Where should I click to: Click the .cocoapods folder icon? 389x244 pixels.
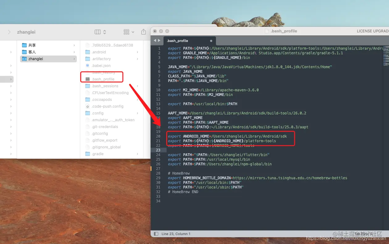(x=88, y=100)
